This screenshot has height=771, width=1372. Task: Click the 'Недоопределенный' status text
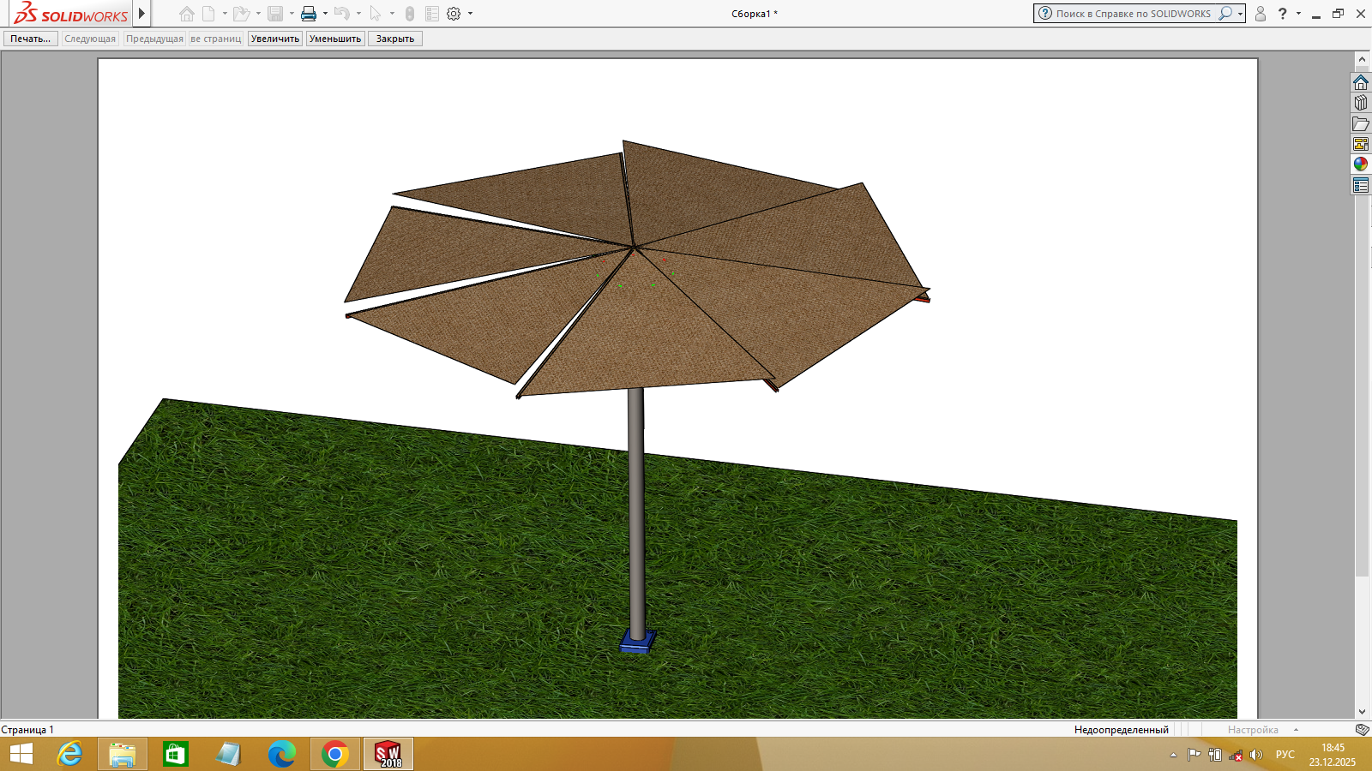(x=1122, y=730)
